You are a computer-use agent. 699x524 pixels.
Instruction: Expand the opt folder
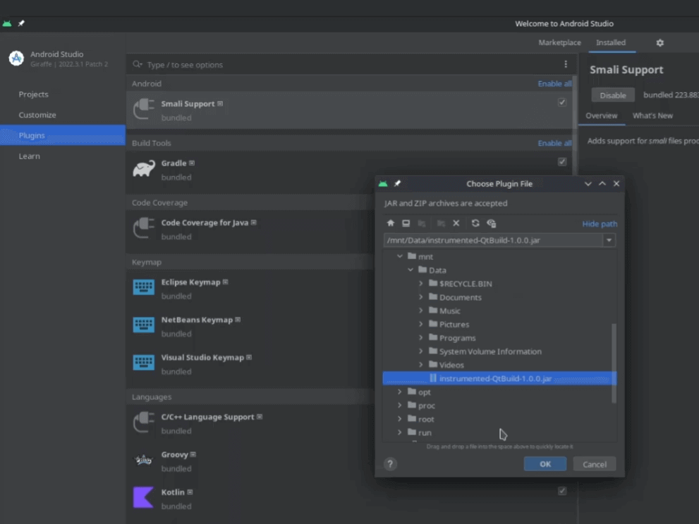pos(400,392)
